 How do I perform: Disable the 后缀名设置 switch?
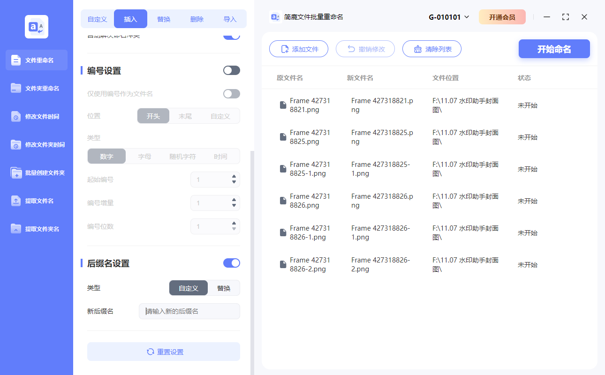[x=231, y=263]
